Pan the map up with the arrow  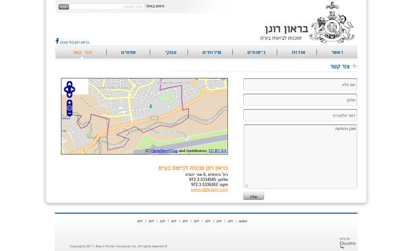(x=70, y=84)
